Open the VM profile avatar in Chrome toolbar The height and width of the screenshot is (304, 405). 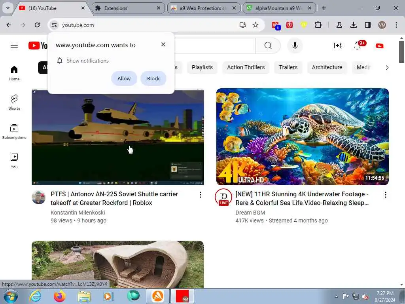pyautogui.click(x=382, y=25)
